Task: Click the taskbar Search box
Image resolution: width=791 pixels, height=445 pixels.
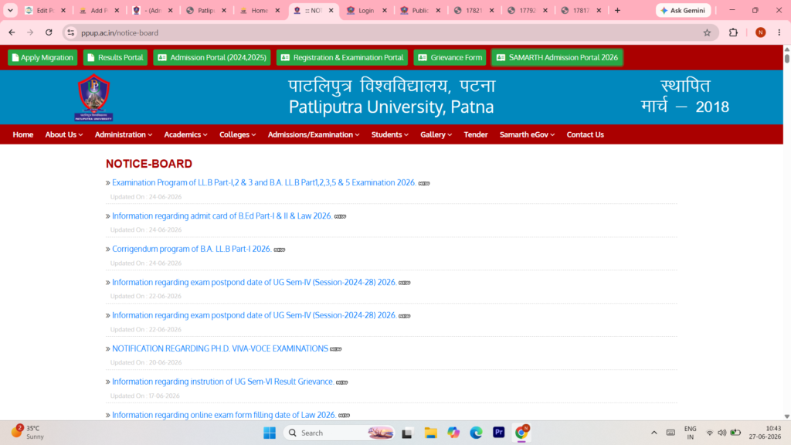Action: point(339,433)
